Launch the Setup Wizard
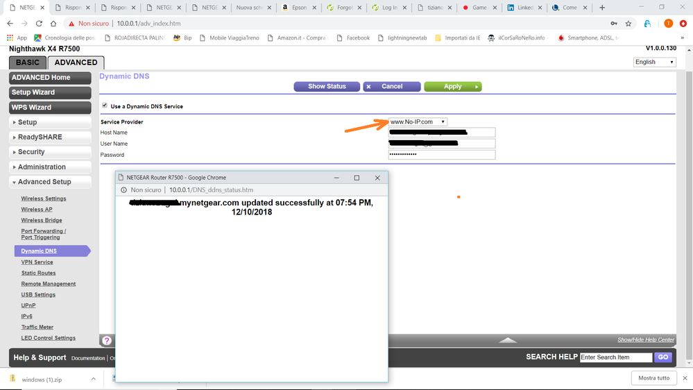The height and width of the screenshot is (390, 693). point(50,92)
